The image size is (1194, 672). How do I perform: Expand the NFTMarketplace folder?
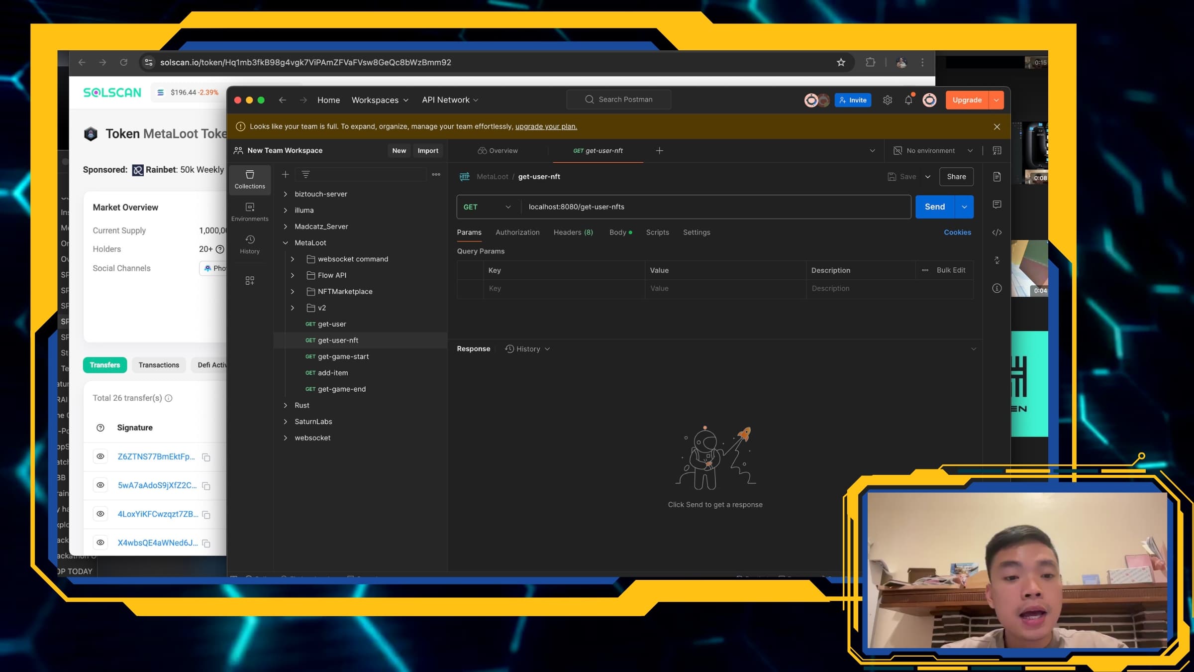point(293,292)
